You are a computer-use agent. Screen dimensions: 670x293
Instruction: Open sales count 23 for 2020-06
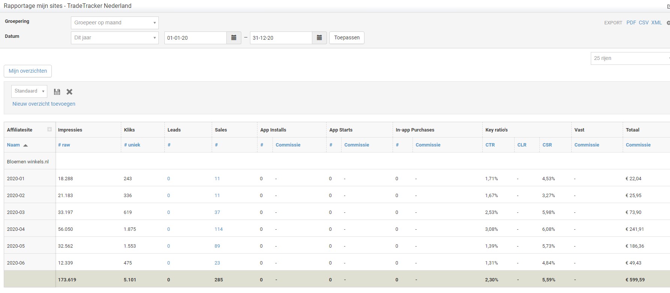pyautogui.click(x=217, y=263)
